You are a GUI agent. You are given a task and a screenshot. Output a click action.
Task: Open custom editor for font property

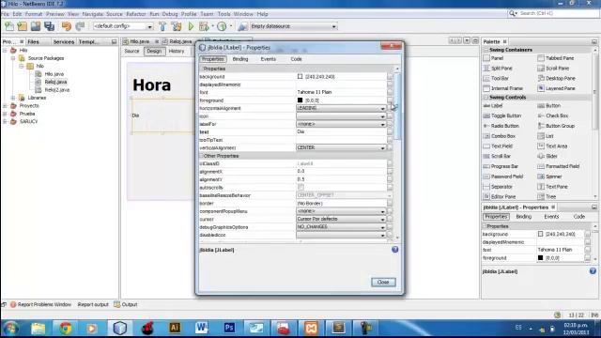point(390,92)
